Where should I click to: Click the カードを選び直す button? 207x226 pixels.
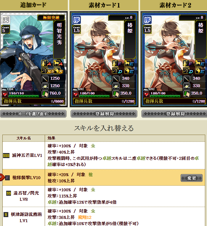[x=33, y=114]
